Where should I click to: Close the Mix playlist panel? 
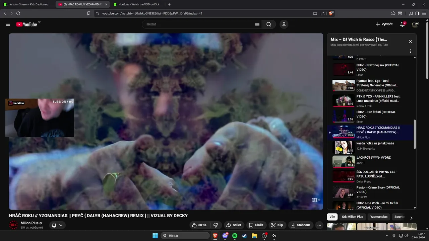tap(411, 42)
